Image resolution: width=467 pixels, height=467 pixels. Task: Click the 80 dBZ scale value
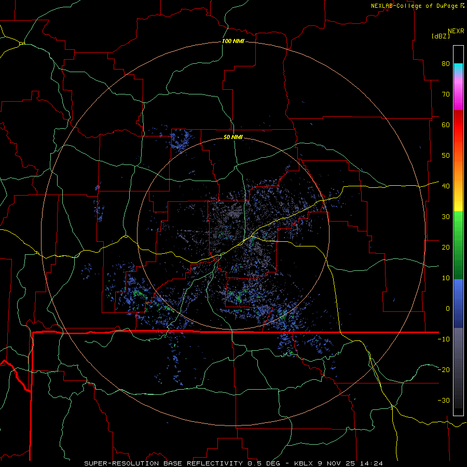click(x=446, y=63)
